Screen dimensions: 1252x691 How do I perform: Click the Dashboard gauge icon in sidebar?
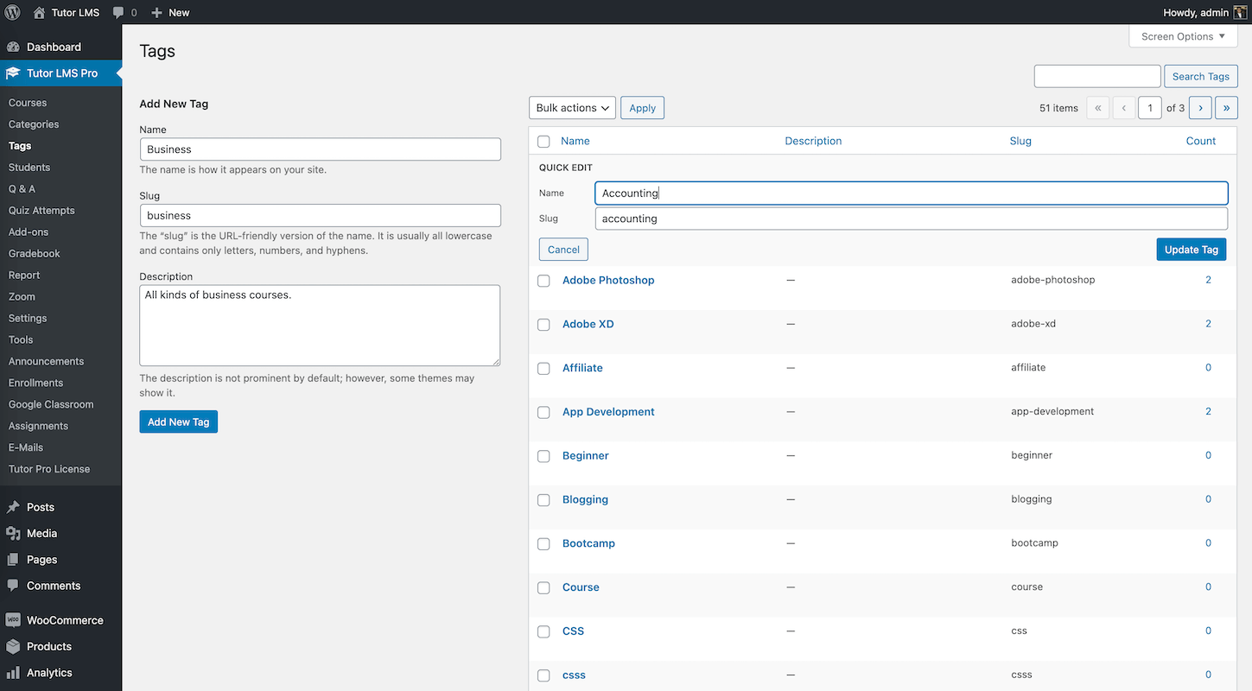point(13,48)
